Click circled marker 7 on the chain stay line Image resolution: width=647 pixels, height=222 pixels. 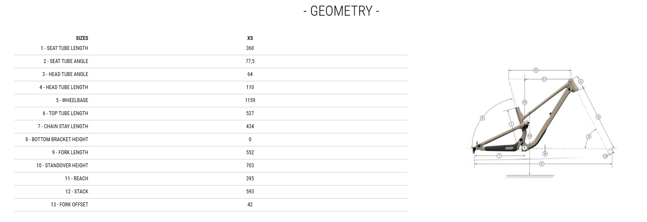click(499, 156)
